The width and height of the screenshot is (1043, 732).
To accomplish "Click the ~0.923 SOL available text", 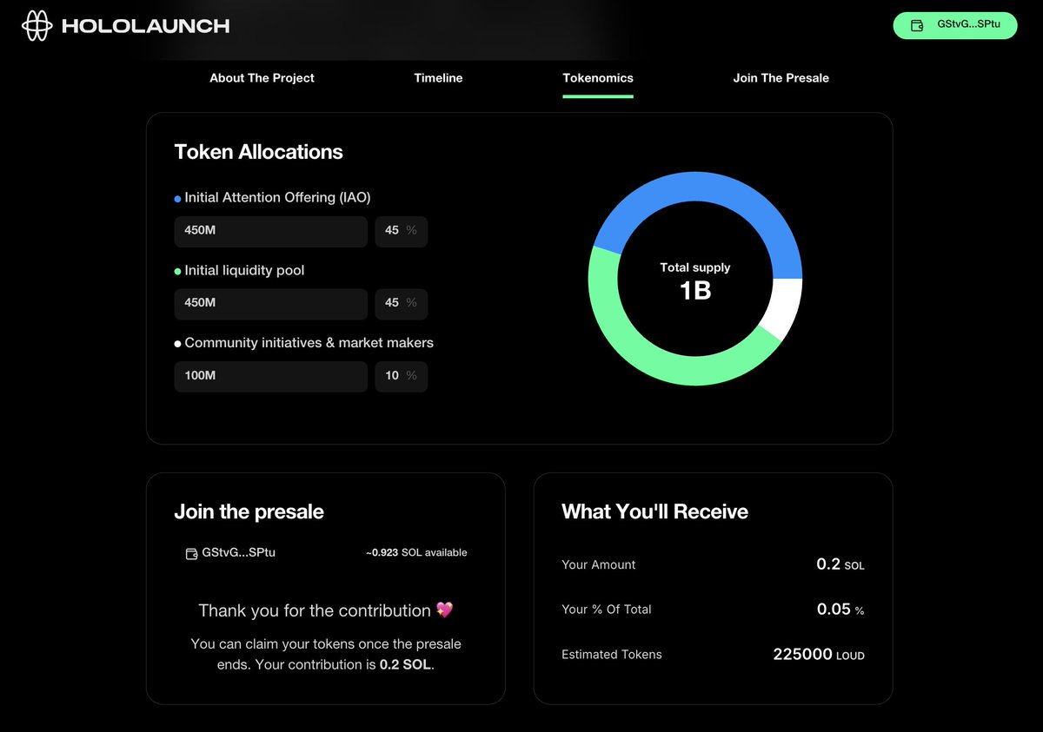I will click(x=416, y=553).
